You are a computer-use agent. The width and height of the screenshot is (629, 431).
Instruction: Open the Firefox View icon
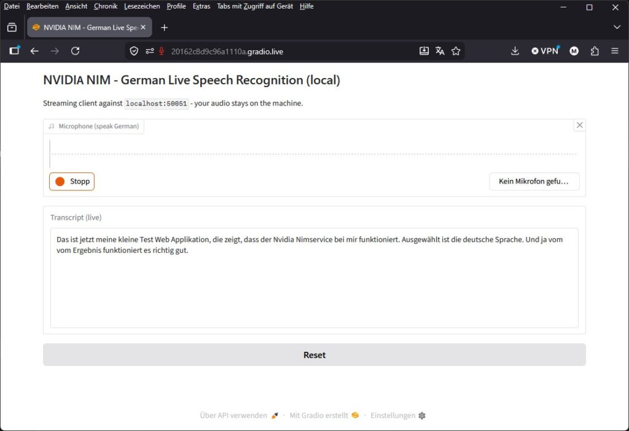pos(12,27)
